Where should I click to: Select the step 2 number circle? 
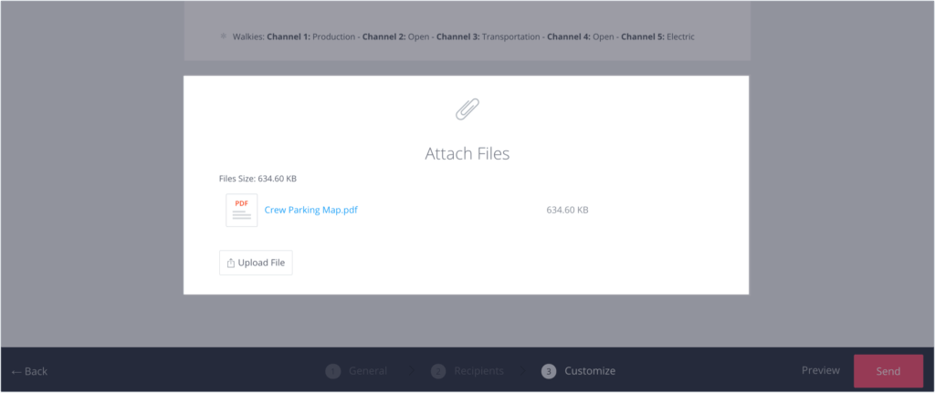(x=438, y=371)
